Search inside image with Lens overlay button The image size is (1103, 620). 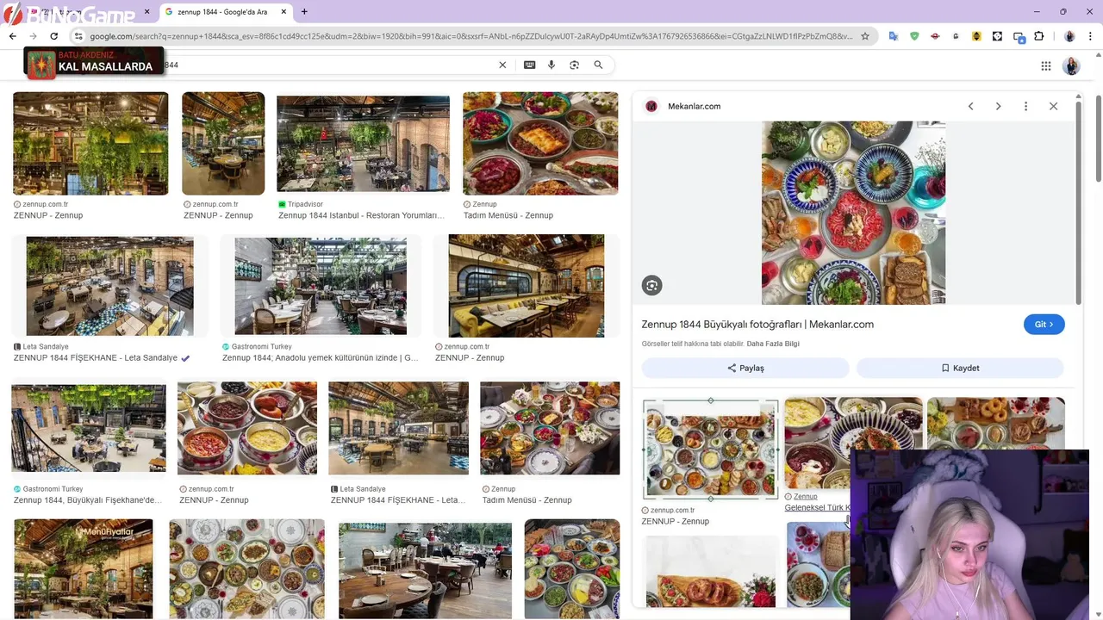(x=652, y=285)
